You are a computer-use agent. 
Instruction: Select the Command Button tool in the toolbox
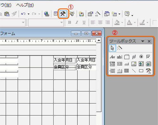click(x=127, y=64)
